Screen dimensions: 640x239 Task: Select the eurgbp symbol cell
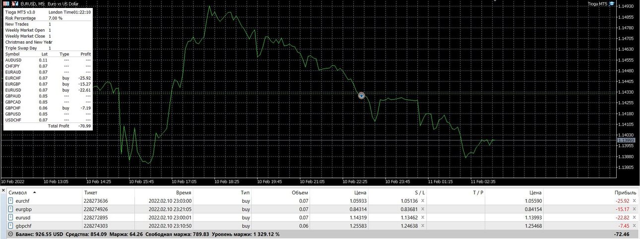24,209
